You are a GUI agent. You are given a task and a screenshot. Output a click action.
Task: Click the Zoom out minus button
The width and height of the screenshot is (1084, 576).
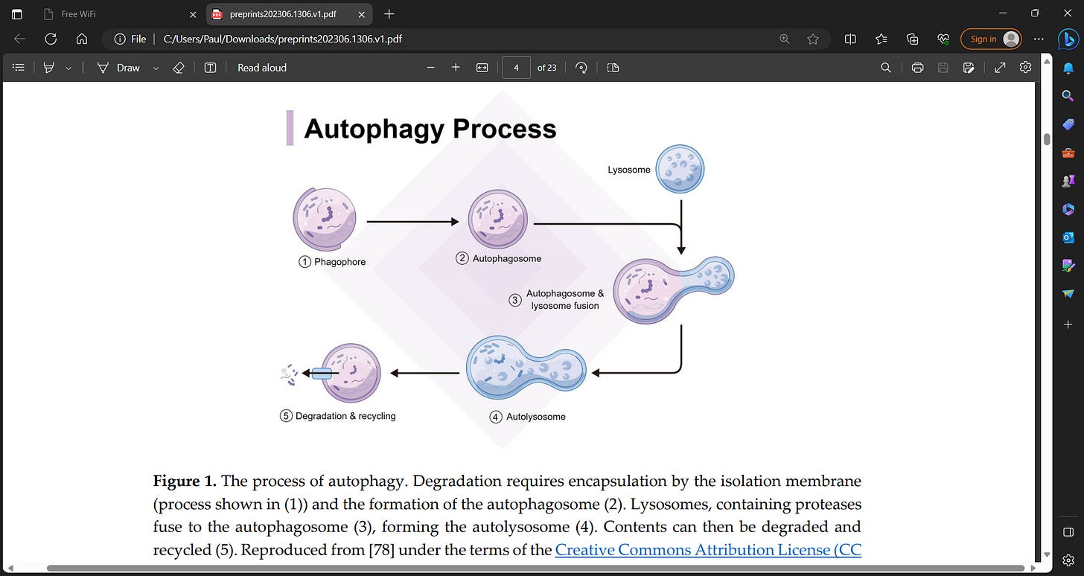coord(430,68)
